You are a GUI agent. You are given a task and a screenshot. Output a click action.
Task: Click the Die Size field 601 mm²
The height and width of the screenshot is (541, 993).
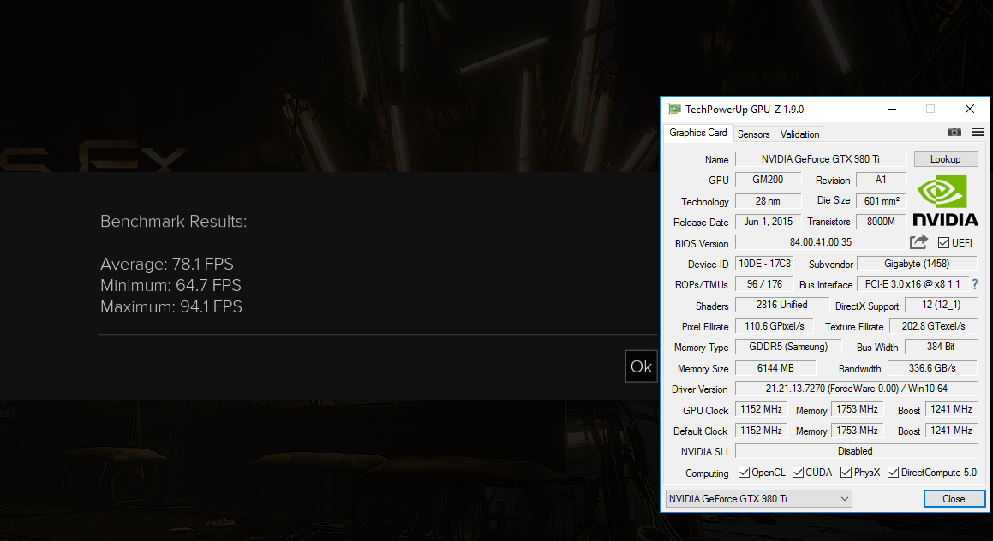coord(881,200)
